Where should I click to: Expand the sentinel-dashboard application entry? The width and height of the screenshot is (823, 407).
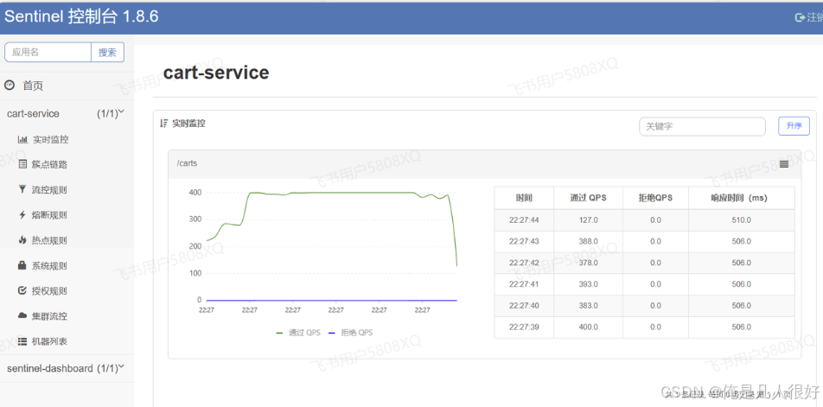click(121, 366)
